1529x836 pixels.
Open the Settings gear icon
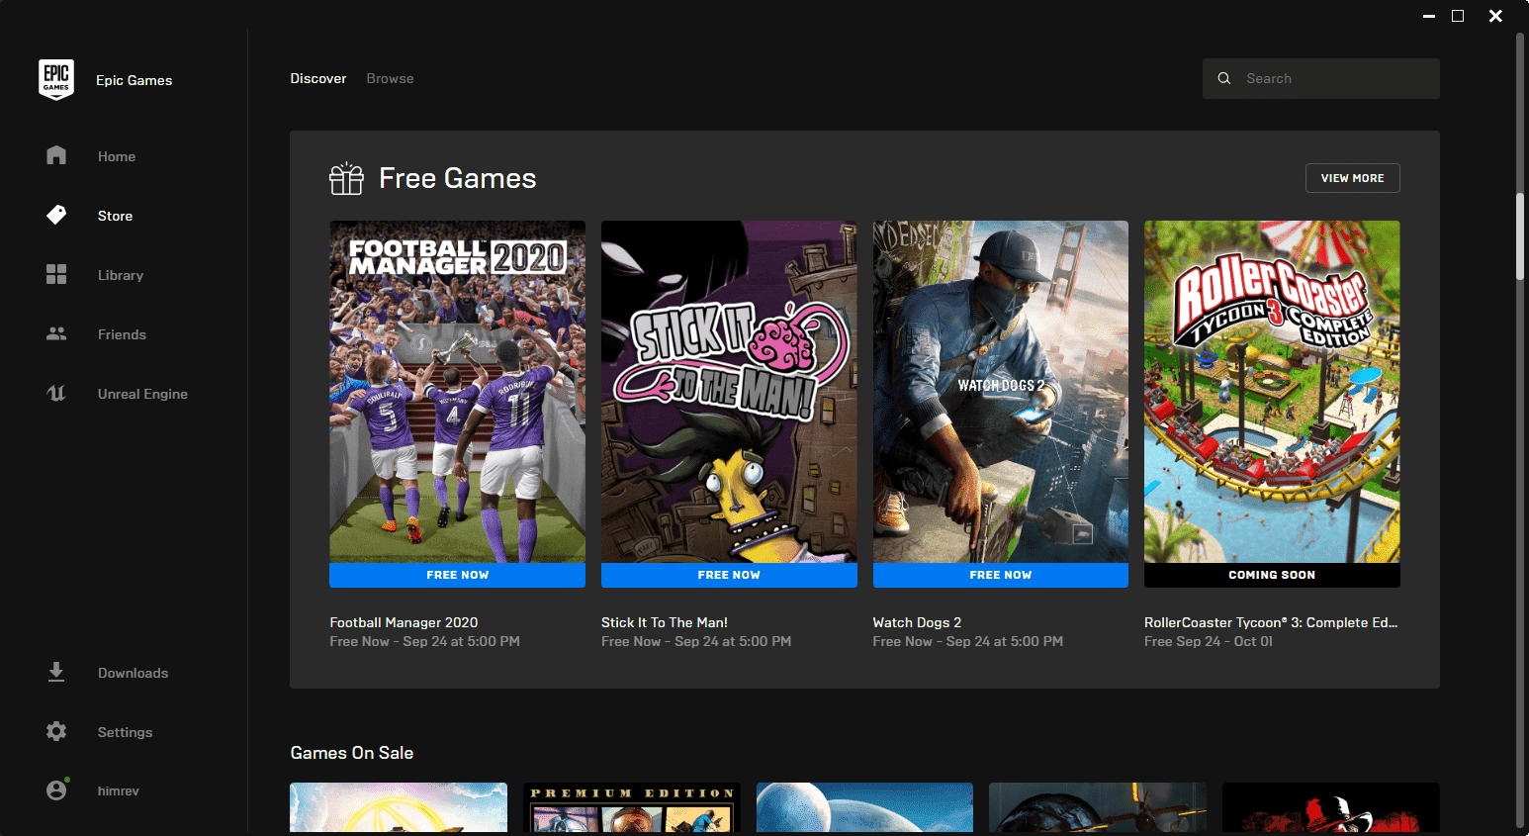[56, 731]
